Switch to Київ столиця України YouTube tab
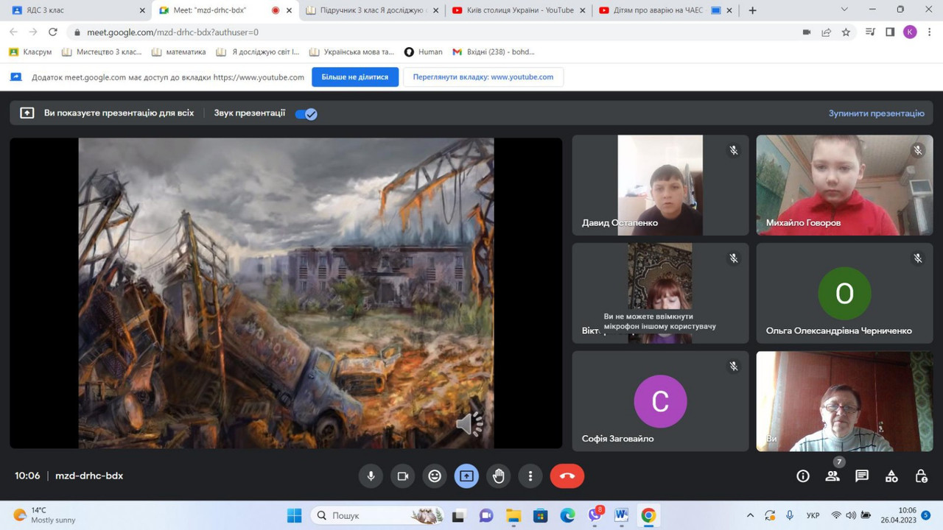 click(x=519, y=10)
